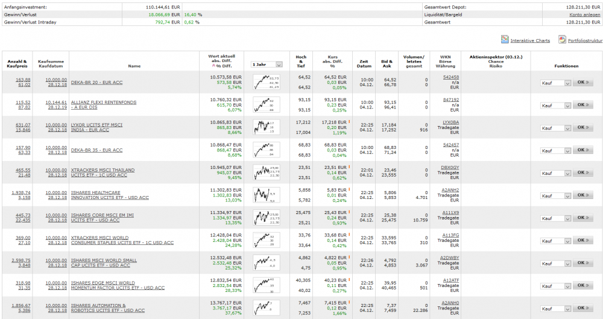Viewport: 603px width, 319px height.
Task: Open the LYXOR MSCI INDIA mini chart
Action: click(x=267, y=127)
